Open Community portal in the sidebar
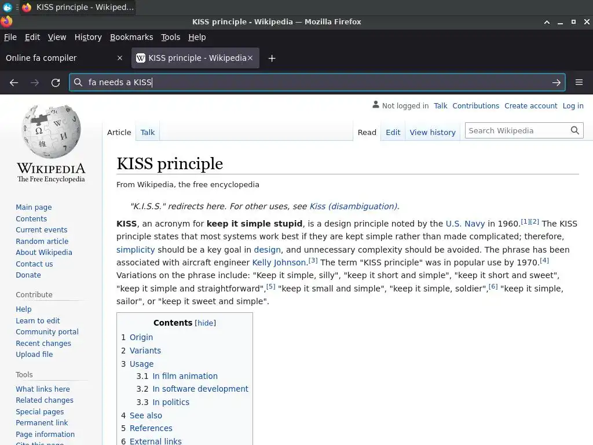Viewport: 593px width, 445px height. click(47, 332)
